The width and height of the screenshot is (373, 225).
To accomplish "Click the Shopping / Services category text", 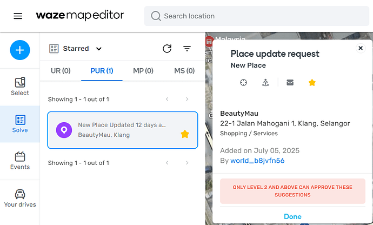I will click(x=249, y=134).
